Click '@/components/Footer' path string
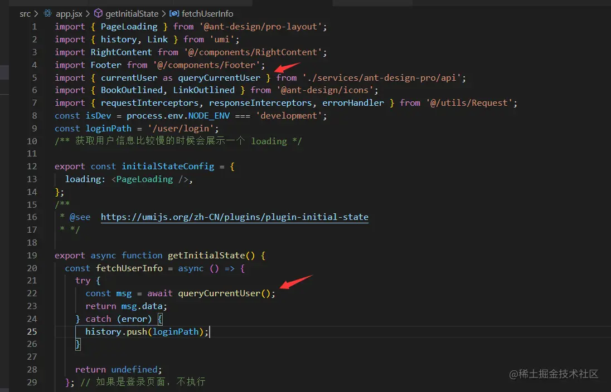611x392 pixels. pyautogui.click(x=206, y=65)
